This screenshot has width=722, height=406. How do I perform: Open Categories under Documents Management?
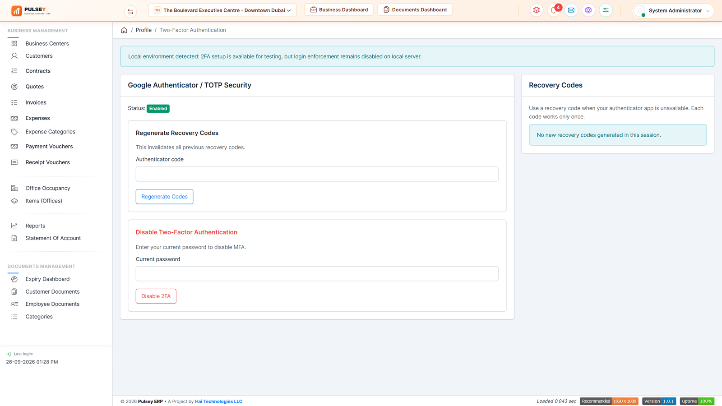pos(39,317)
